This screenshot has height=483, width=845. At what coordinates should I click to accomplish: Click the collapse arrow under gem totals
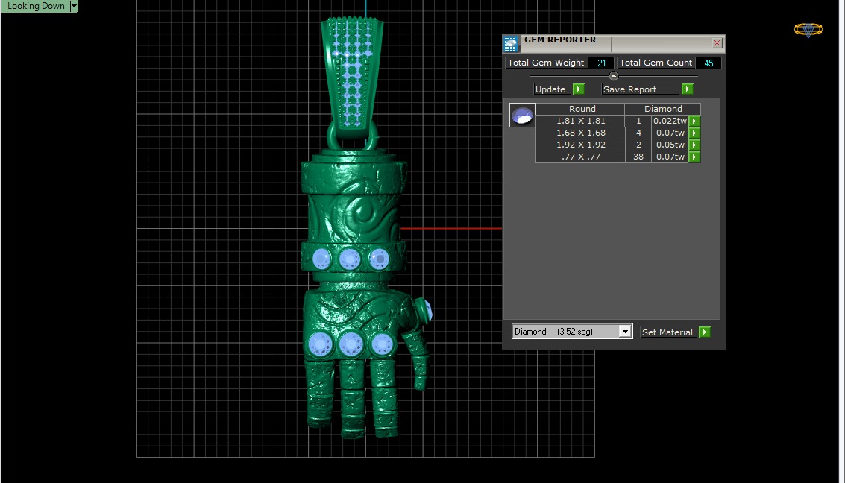click(613, 76)
